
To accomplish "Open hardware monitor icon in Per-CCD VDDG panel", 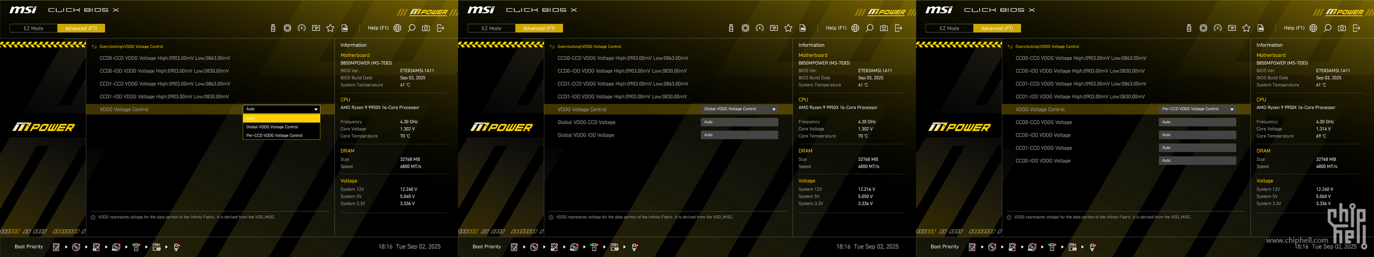I will tap(1232, 28).
